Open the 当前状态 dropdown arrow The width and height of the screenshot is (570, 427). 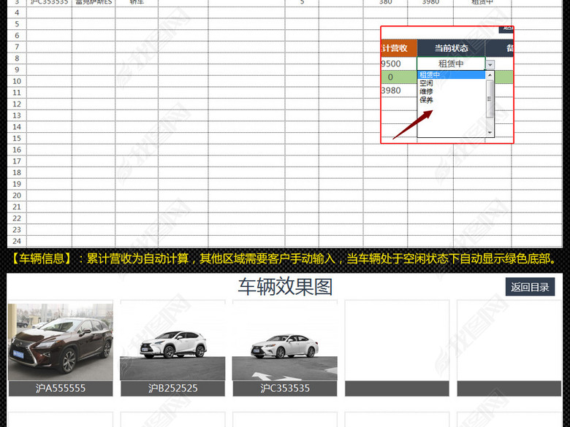coord(490,65)
